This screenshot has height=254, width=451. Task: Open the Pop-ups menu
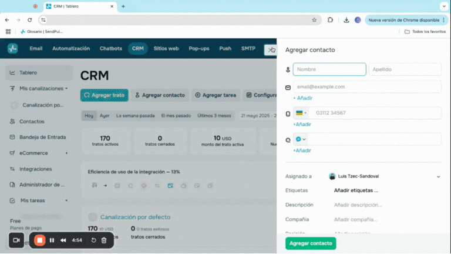pyautogui.click(x=199, y=48)
